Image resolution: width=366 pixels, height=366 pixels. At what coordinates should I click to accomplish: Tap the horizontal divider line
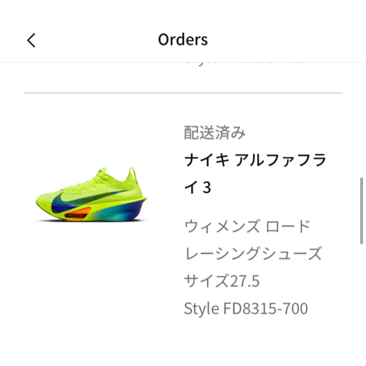tap(183, 91)
